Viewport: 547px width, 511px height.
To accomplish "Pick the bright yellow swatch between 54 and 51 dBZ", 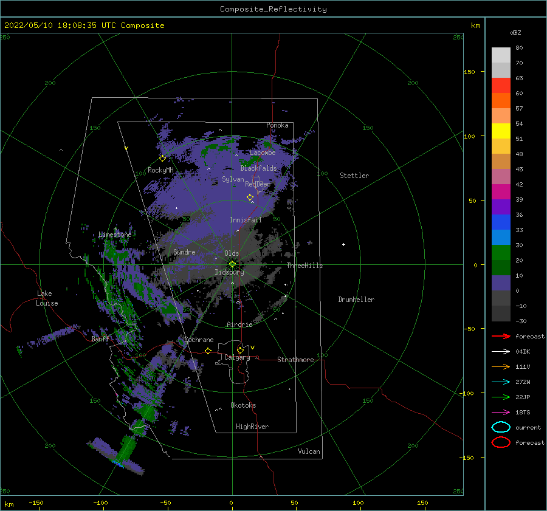I will pyautogui.click(x=501, y=131).
